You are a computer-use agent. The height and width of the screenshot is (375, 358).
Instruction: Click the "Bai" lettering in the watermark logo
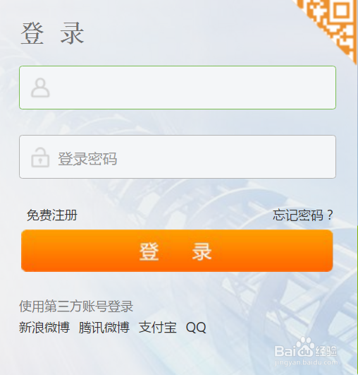[285, 351]
